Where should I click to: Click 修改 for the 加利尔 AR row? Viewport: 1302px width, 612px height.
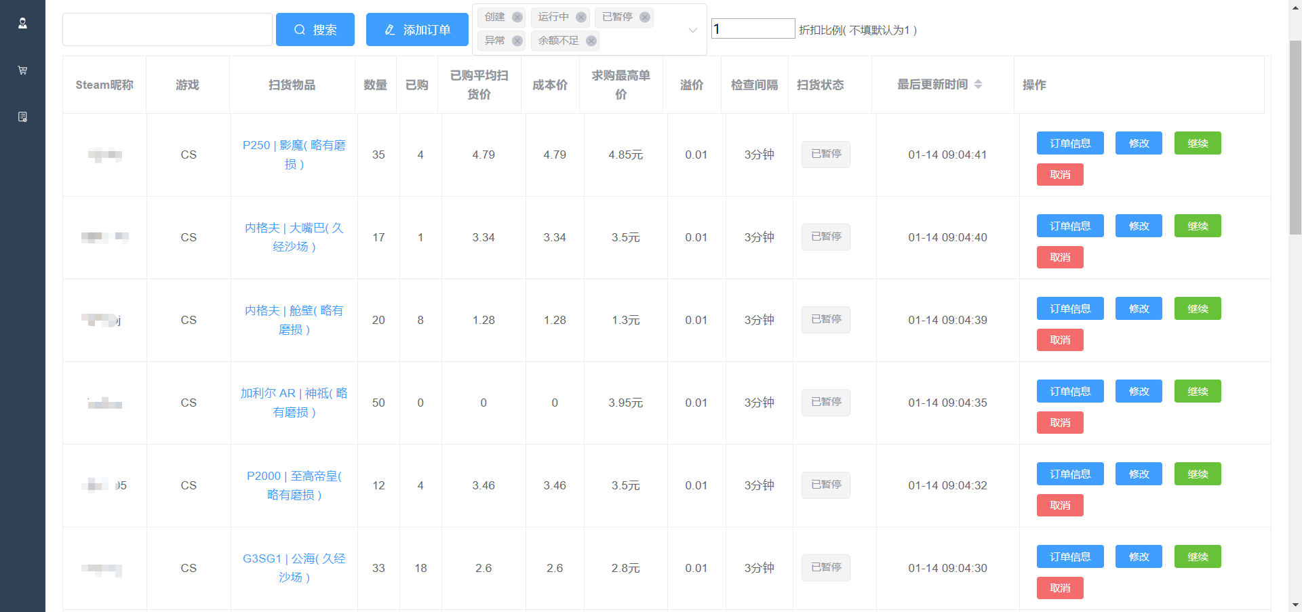(1139, 391)
